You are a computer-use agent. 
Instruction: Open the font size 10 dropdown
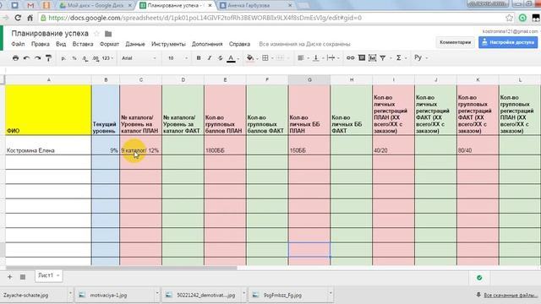(x=178, y=58)
